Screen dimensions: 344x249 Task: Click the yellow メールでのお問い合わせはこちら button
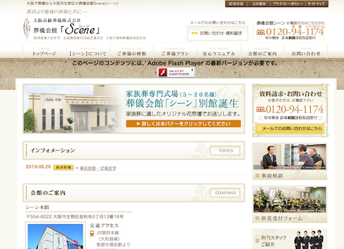pos(290,129)
